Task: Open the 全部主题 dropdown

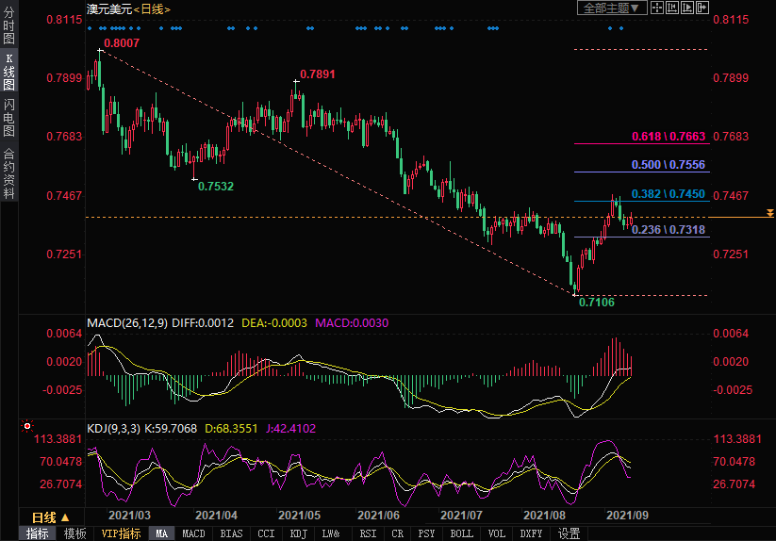Action: [611, 8]
